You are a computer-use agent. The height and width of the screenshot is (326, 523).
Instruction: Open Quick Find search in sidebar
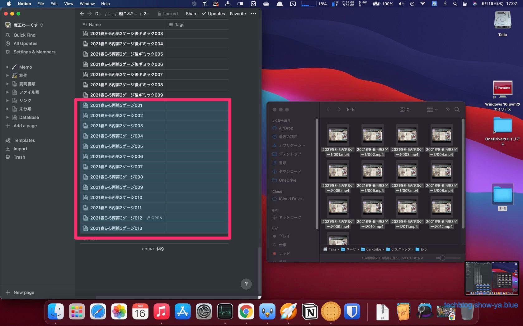24,35
